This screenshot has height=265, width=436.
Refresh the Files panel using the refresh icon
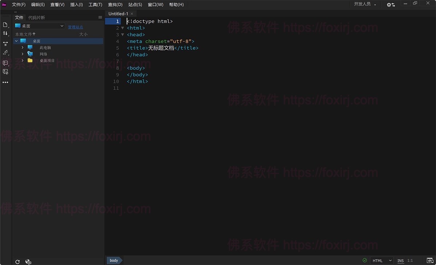(17, 261)
